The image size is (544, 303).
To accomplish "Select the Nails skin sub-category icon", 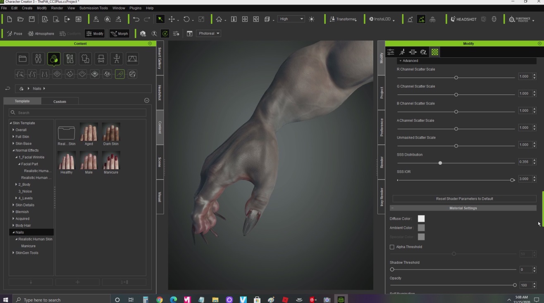I will [x=120, y=74].
